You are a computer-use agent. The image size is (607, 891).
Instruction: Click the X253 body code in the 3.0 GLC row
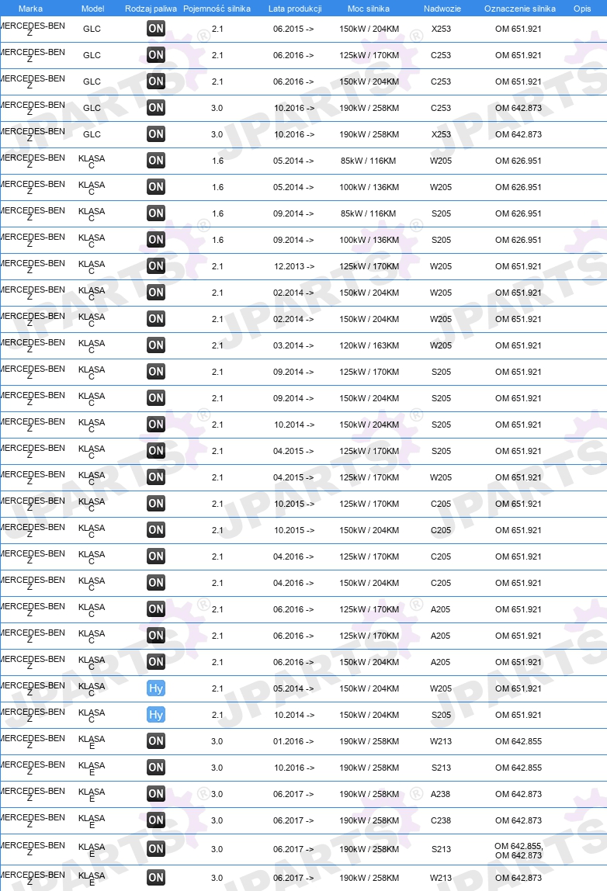441,135
